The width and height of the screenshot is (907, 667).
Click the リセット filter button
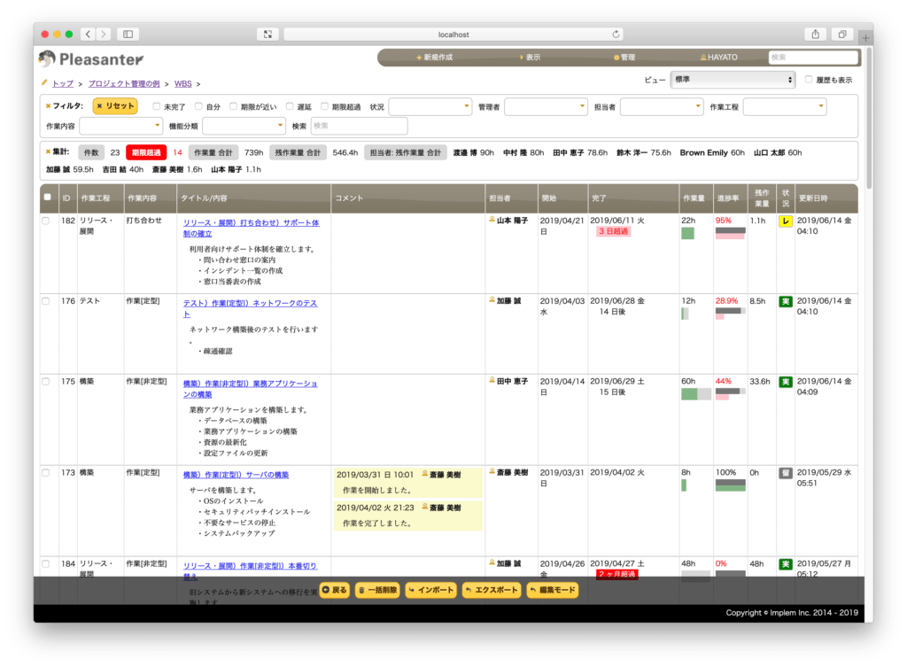pos(115,106)
